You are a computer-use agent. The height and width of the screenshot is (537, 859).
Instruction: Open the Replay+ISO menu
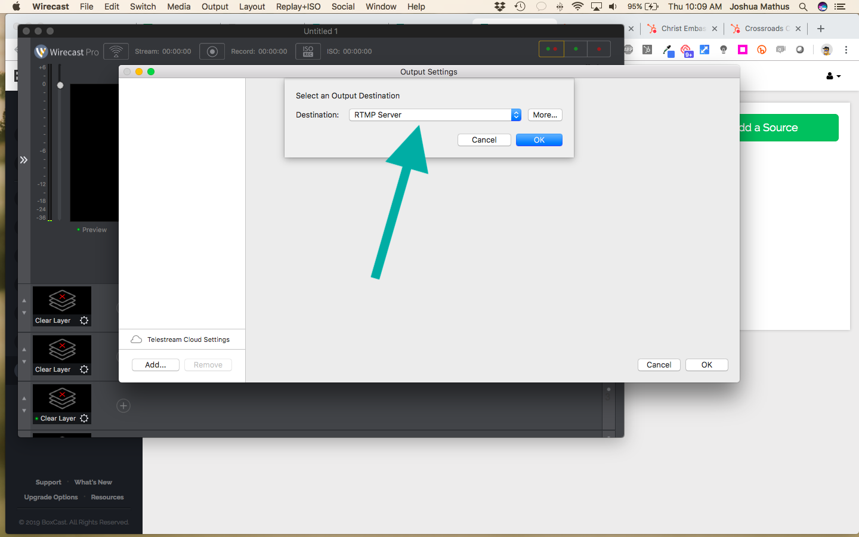pos(298,7)
